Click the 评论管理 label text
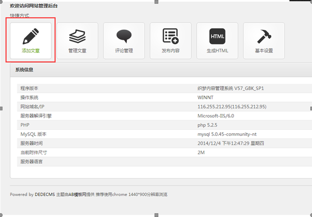 [124, 51]
